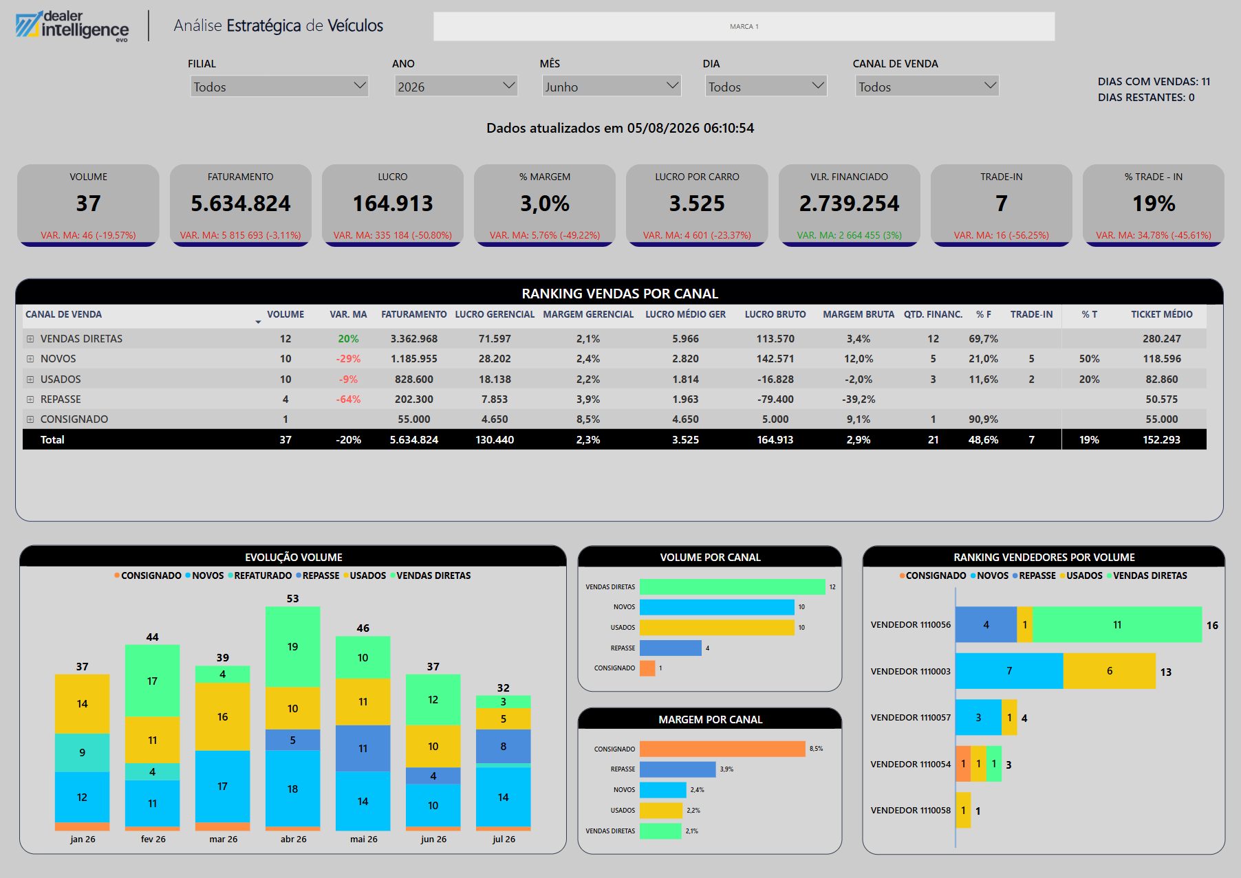Screen dimensions: 1241x878
Task: Click VENDAS DIRETAS legend in Ranking Vendedores
Action: (x=1147, y=575)
